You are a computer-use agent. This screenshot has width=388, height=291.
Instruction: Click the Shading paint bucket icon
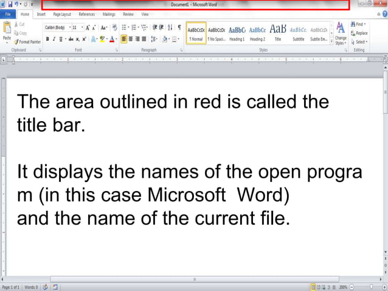165,39
